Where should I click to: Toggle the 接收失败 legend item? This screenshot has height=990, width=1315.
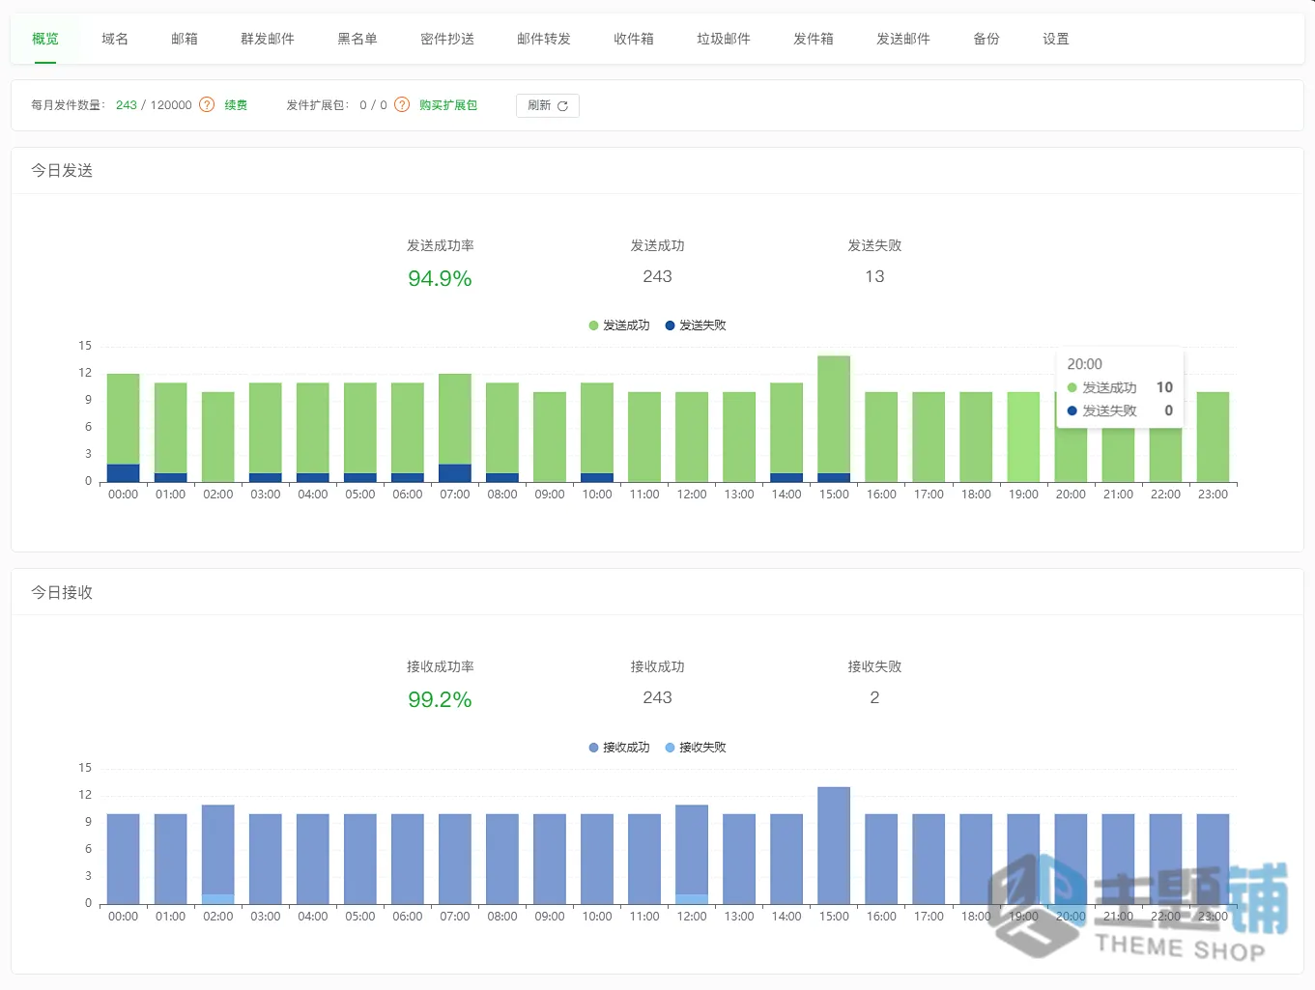pos(696,748)
